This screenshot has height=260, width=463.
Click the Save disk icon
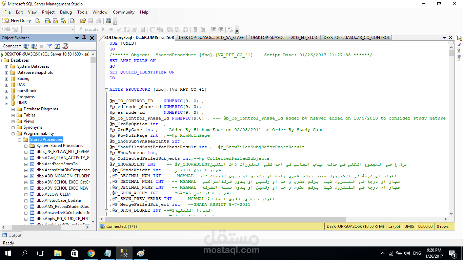tap(90, 21)
